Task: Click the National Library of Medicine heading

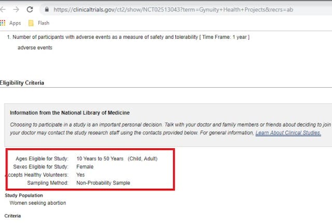Action: [70, 113]
